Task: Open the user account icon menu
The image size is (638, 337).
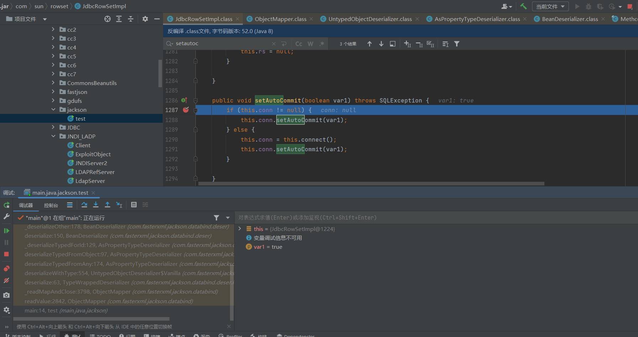Action: 506,6
